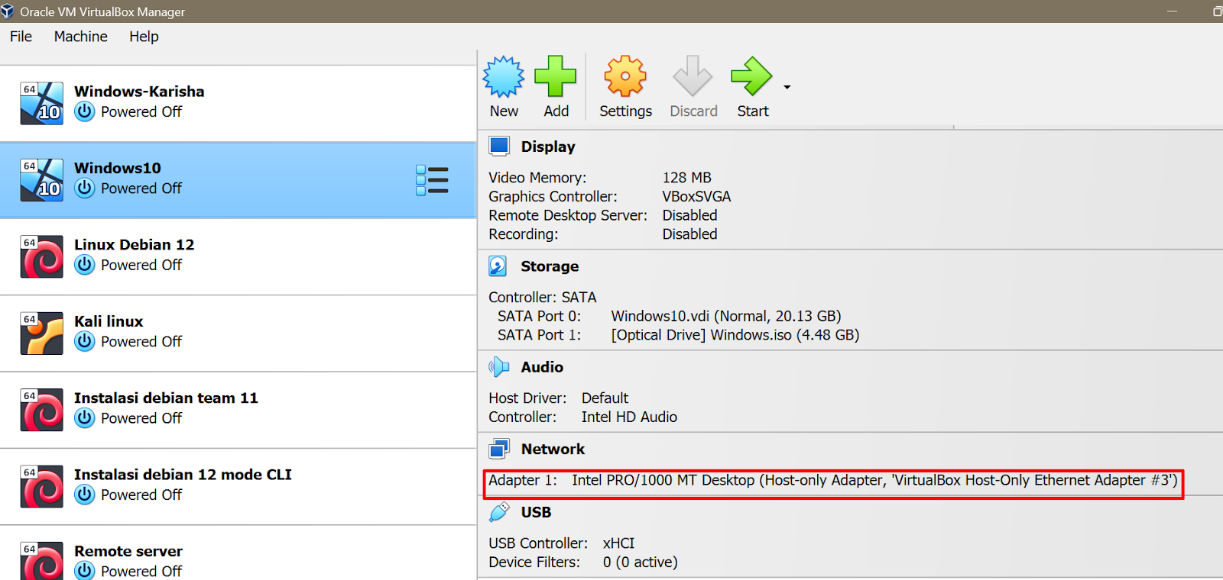
Task: Click power icon under Instalasi debian 12 mode CLI
Action: pos(85,495)
